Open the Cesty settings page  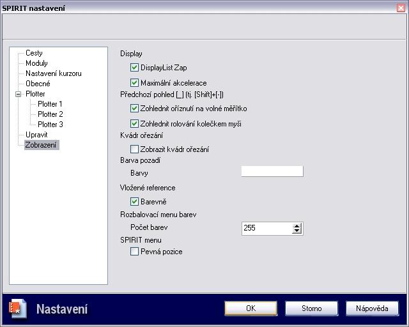tap(34, 53)
